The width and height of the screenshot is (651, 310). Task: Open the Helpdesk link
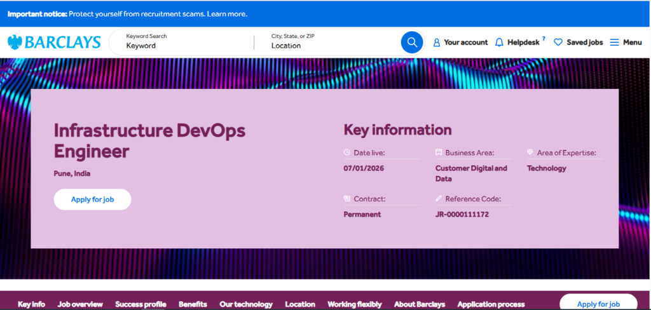pos(523,43)
